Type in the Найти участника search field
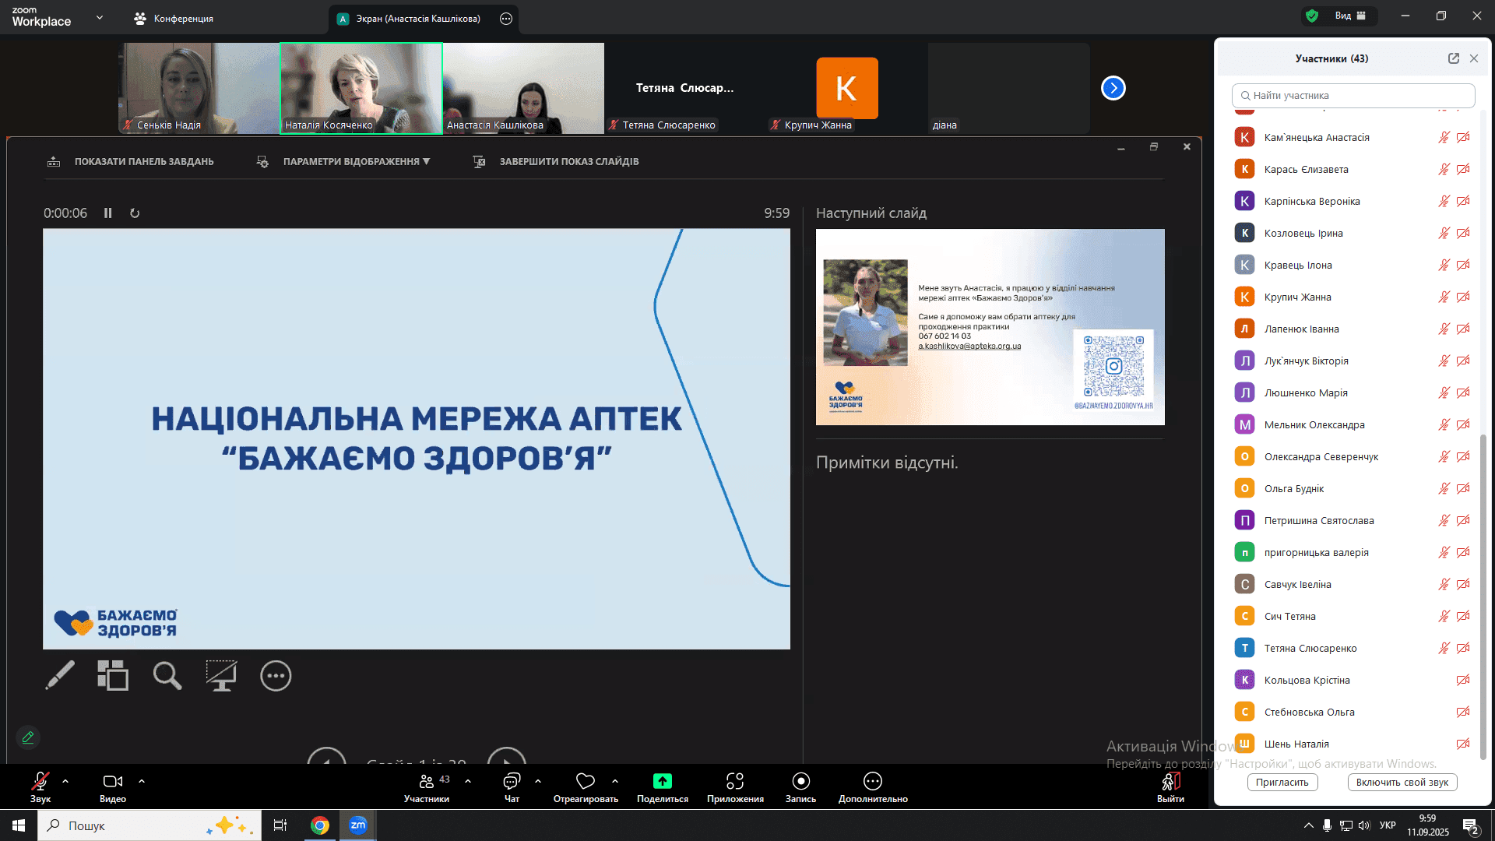Viewport: 1495px width, 841px height. click(x=1353, y=96)
